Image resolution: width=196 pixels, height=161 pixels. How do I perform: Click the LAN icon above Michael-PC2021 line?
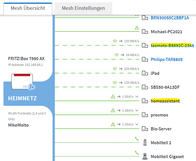[137, 28]
